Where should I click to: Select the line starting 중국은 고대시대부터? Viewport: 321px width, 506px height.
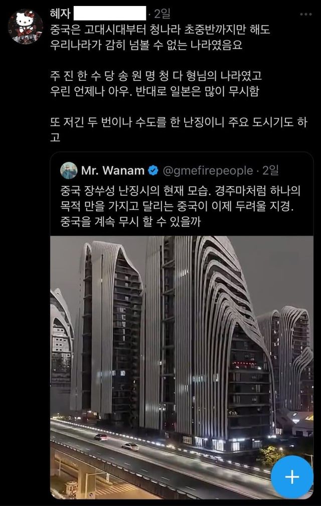[160, 30]
